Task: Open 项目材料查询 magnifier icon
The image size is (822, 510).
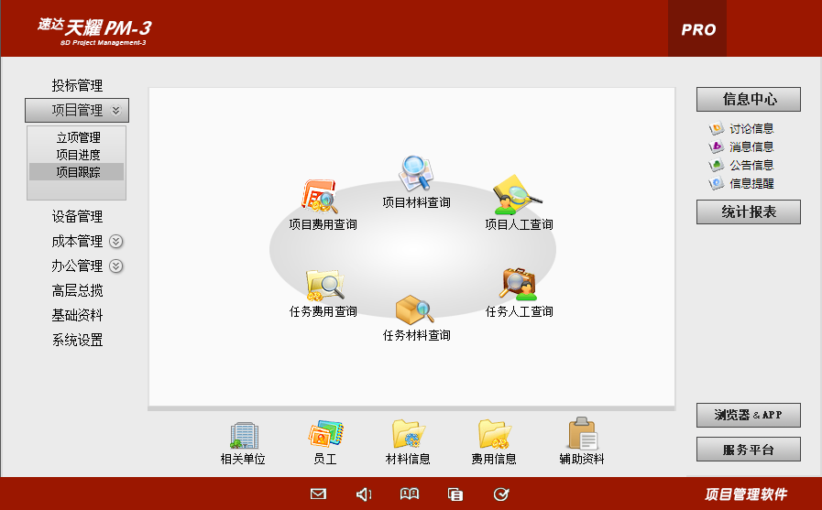Action: coord(415,174)
